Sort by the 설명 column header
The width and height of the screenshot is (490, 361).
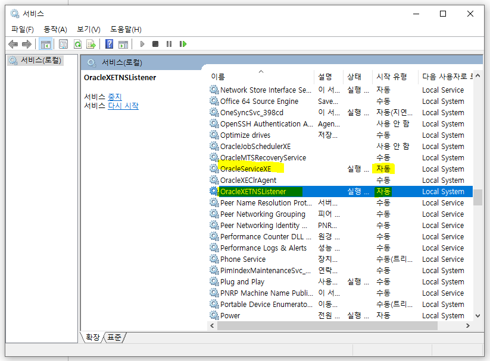click(329, 77)
